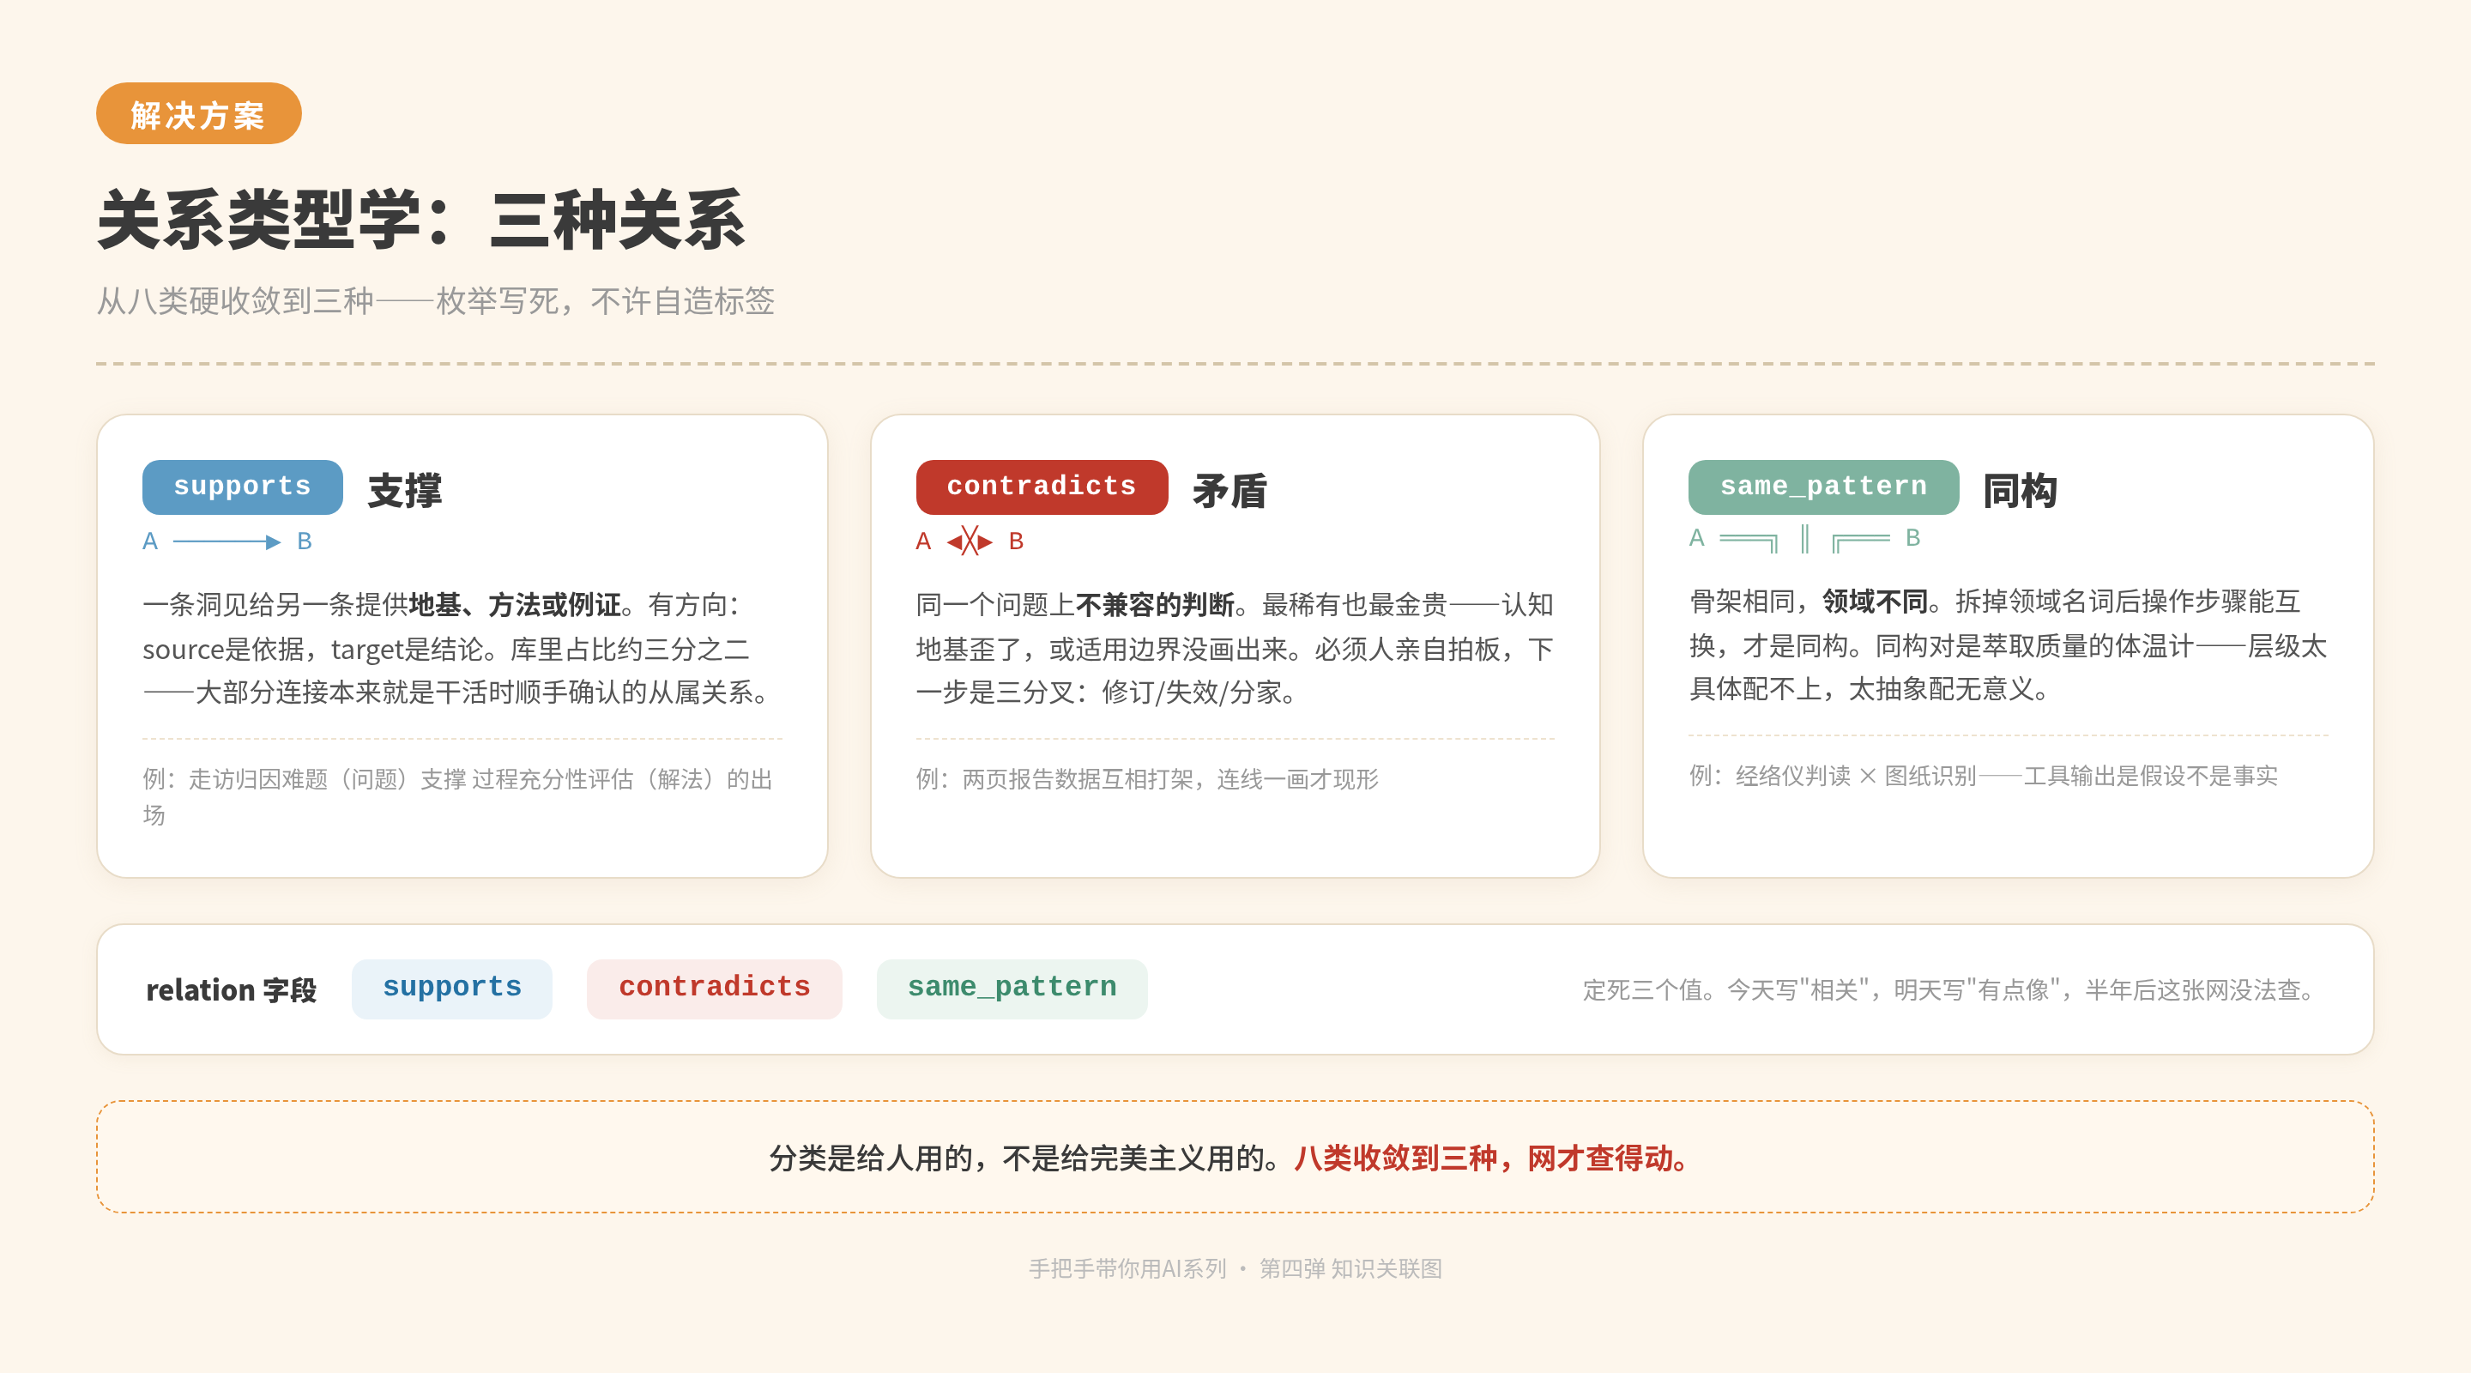Select the pink contradicts chip in the relation row
Screen dimensions: 2471x1373
pos(715,989)
